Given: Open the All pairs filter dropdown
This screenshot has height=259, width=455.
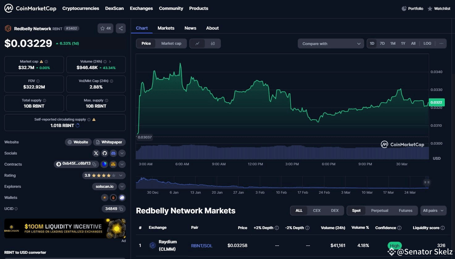Looking at the screenshot, I should (x=433, y=210).
